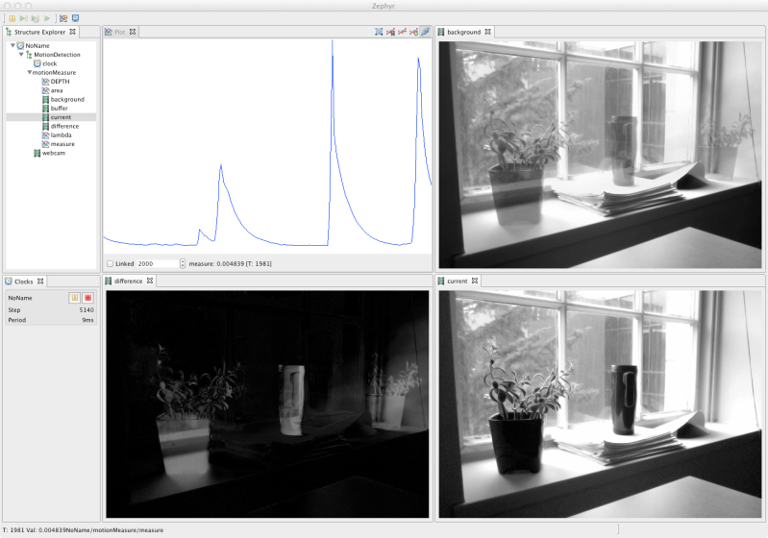Viewport: 768px width, 538px height.
Task: Pause the NoName clock in Clocks panel
Action: (74, 298)
